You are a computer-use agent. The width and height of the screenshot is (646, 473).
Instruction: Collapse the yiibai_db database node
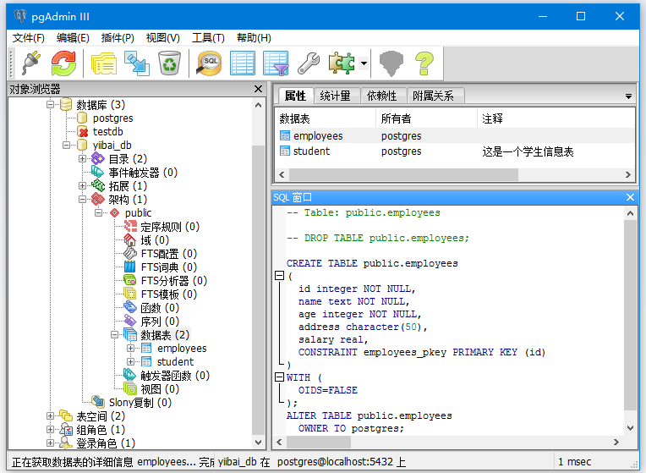coord(67,146)
